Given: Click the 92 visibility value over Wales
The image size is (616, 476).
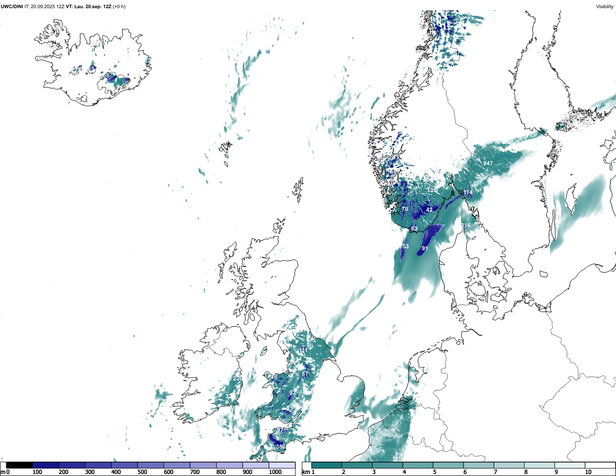Looking at the screenshot, I should click(x=292, y=392).
